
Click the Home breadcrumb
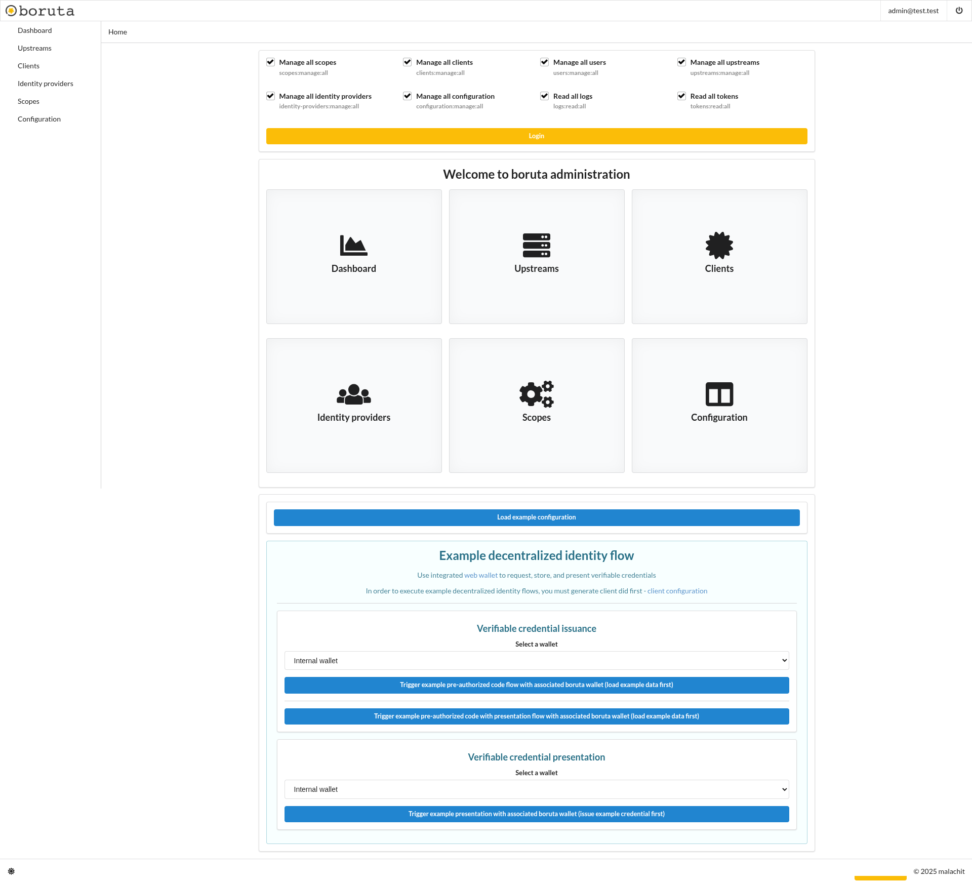(117, 32)
